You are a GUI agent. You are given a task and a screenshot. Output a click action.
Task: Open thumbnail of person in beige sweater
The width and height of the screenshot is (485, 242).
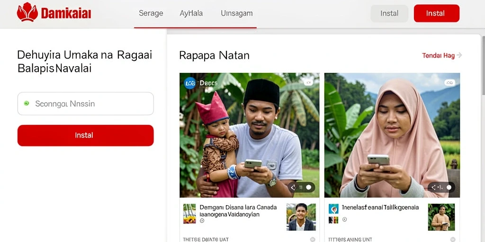pyautogui.click(x=441, y=216)
